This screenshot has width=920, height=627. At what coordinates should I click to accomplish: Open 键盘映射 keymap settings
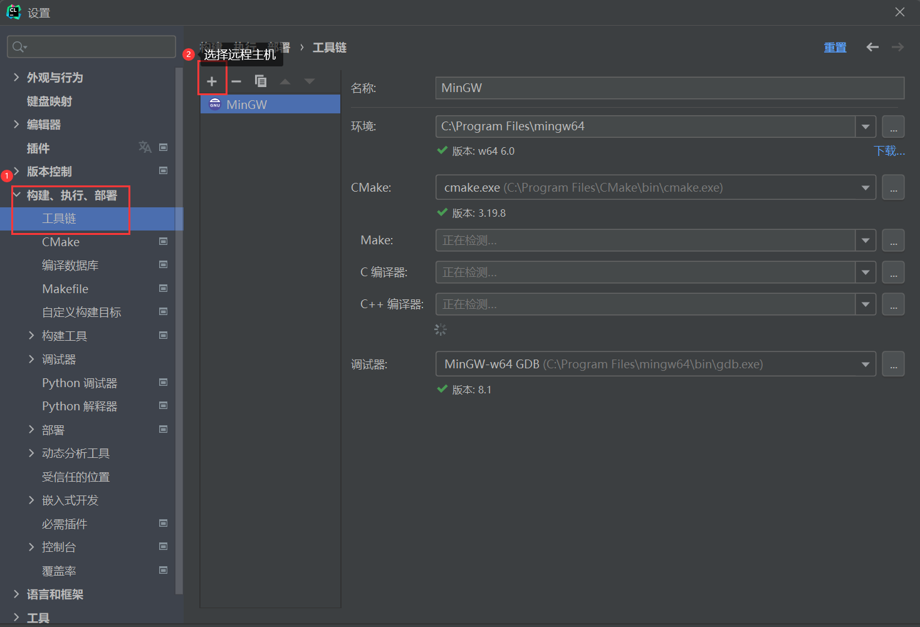(x=50, y=101)
